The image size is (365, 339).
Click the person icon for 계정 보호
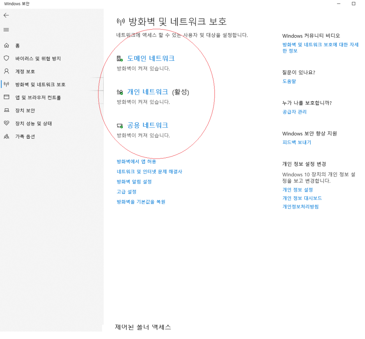pos(7,71)
